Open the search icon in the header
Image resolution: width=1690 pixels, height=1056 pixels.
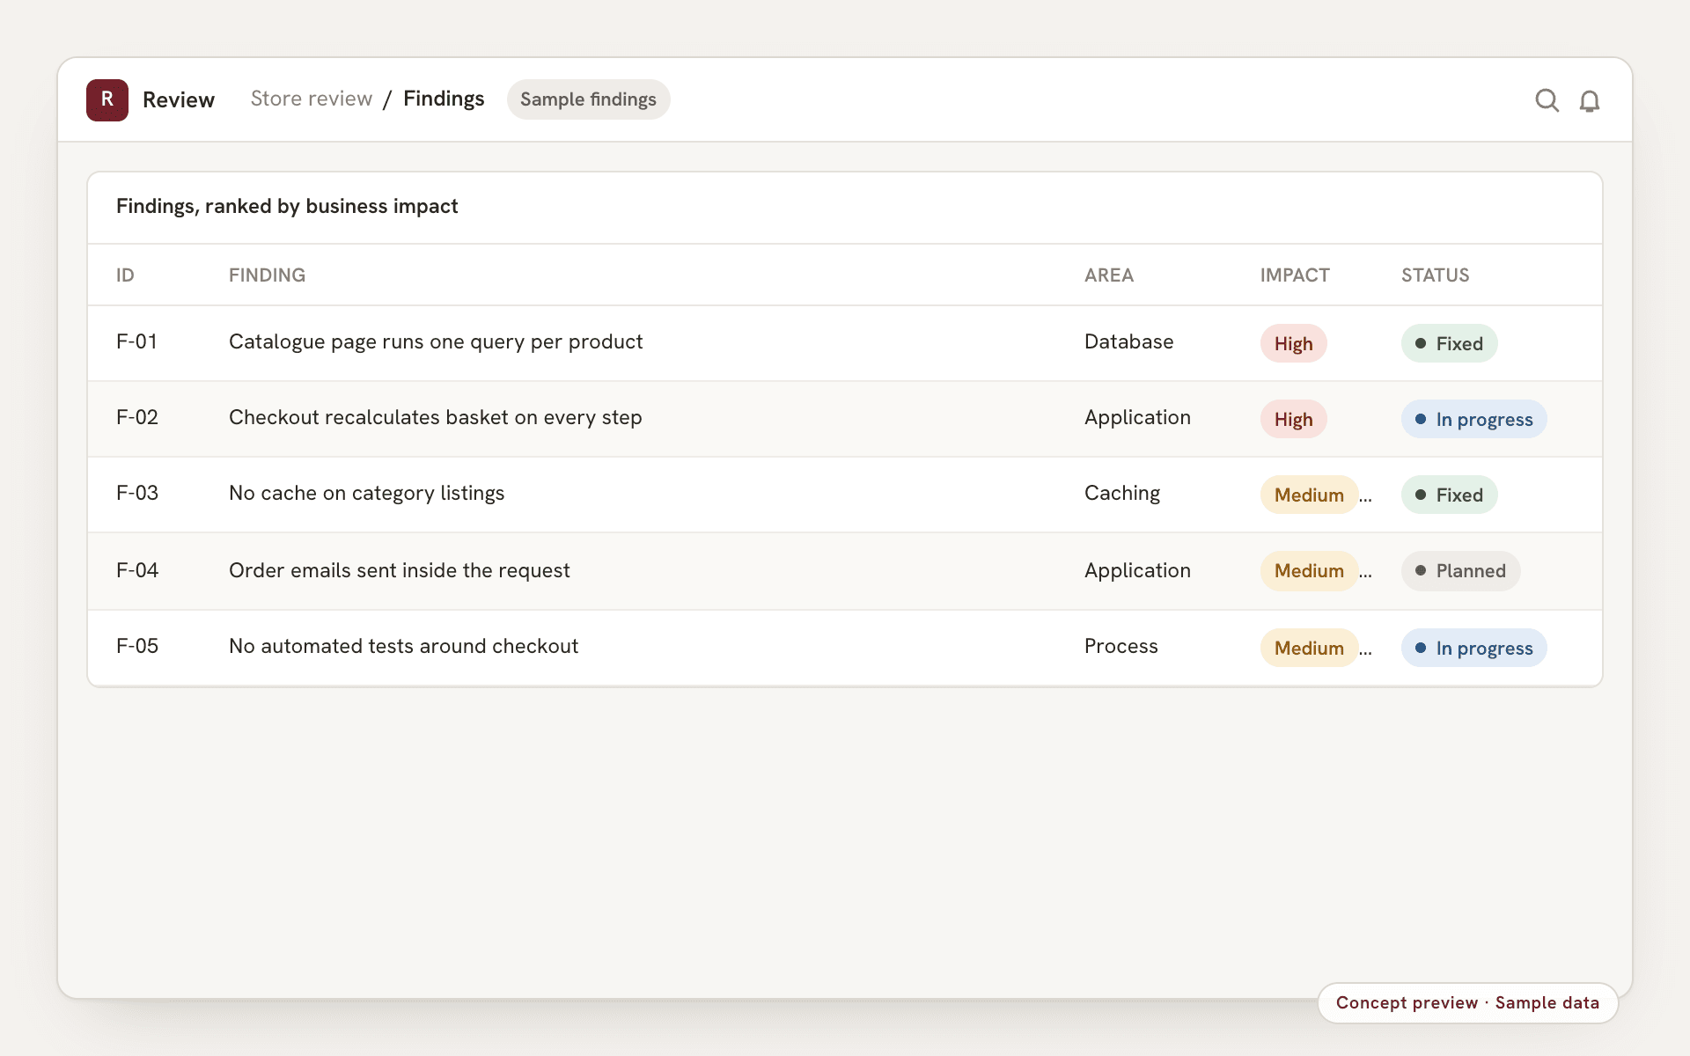pos(1547,100)
